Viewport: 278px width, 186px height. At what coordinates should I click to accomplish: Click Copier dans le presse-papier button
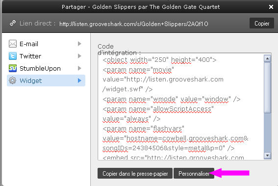click(x=135, y=173)
